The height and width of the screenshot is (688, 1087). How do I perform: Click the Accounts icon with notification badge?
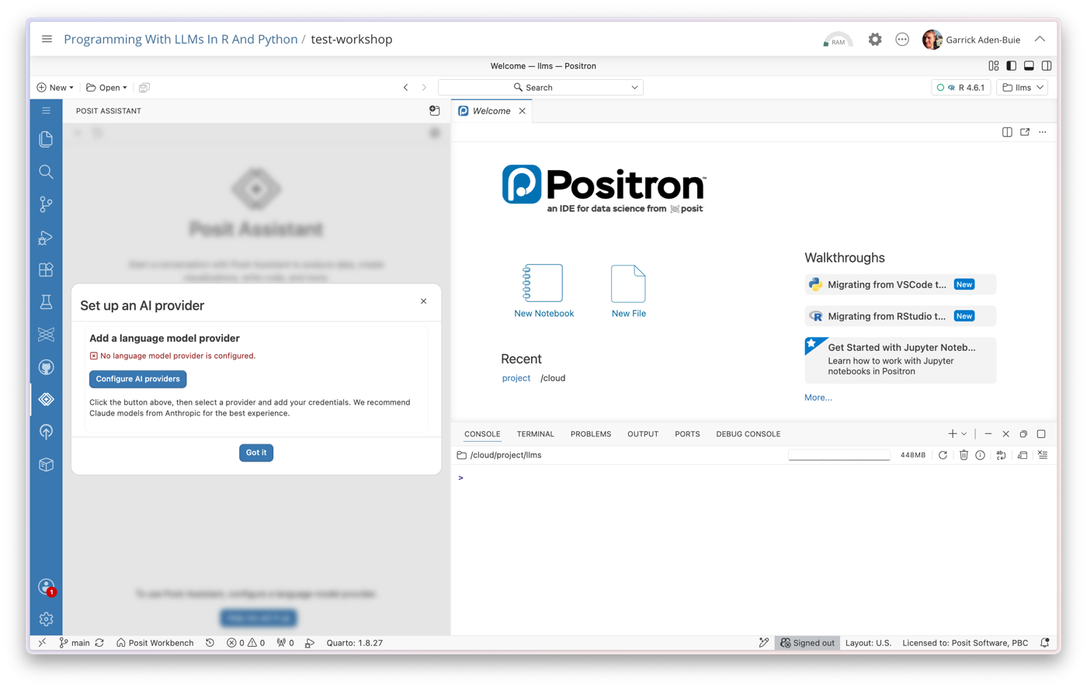pyautogui.click(x=46, y=587)
